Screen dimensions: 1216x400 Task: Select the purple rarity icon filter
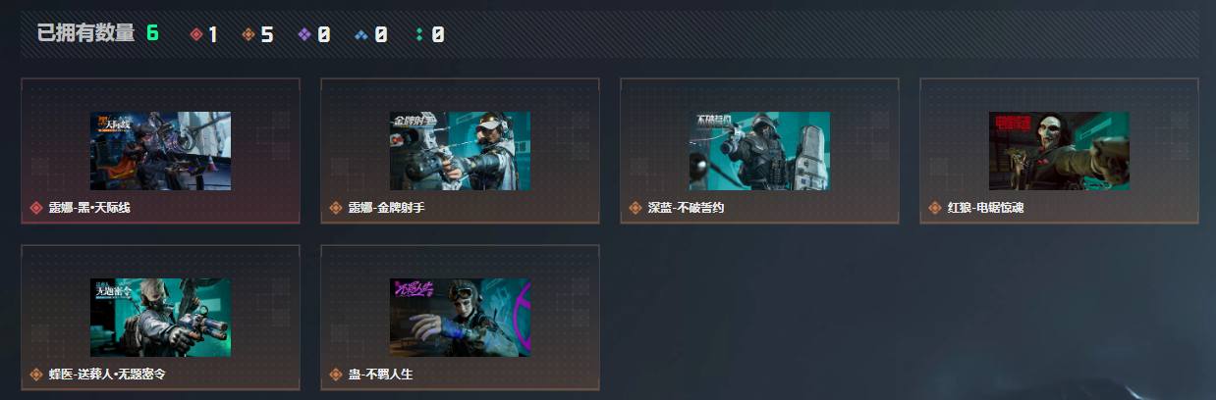304,34
